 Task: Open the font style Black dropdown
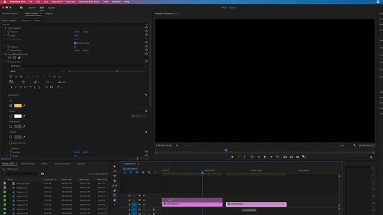[37, 71]
